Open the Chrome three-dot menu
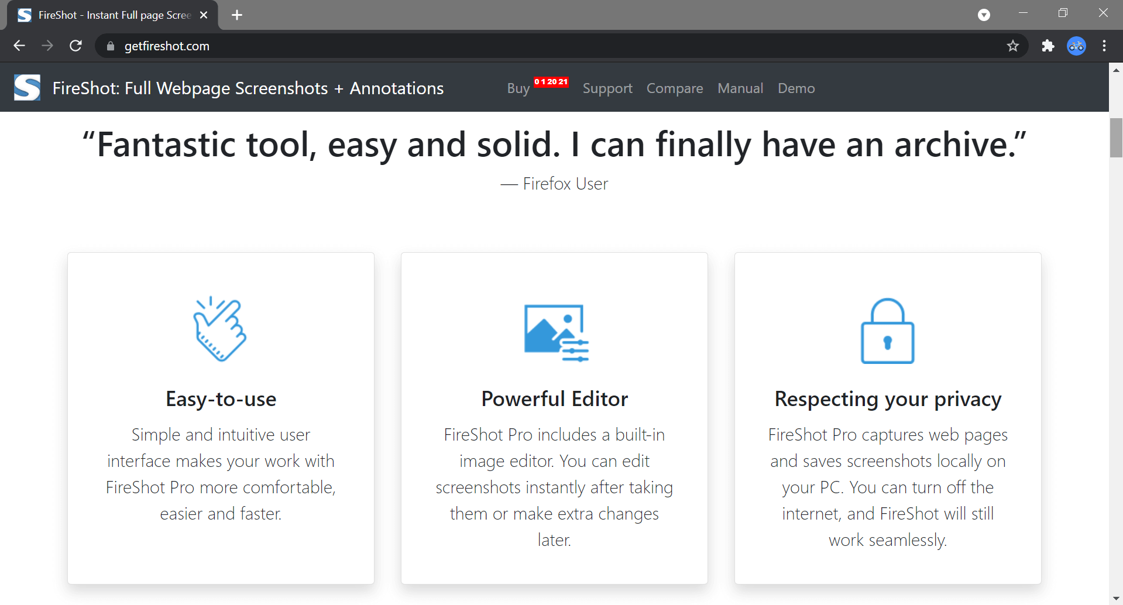Screen dimensions: 1123x605 [x=1104, y=46]
